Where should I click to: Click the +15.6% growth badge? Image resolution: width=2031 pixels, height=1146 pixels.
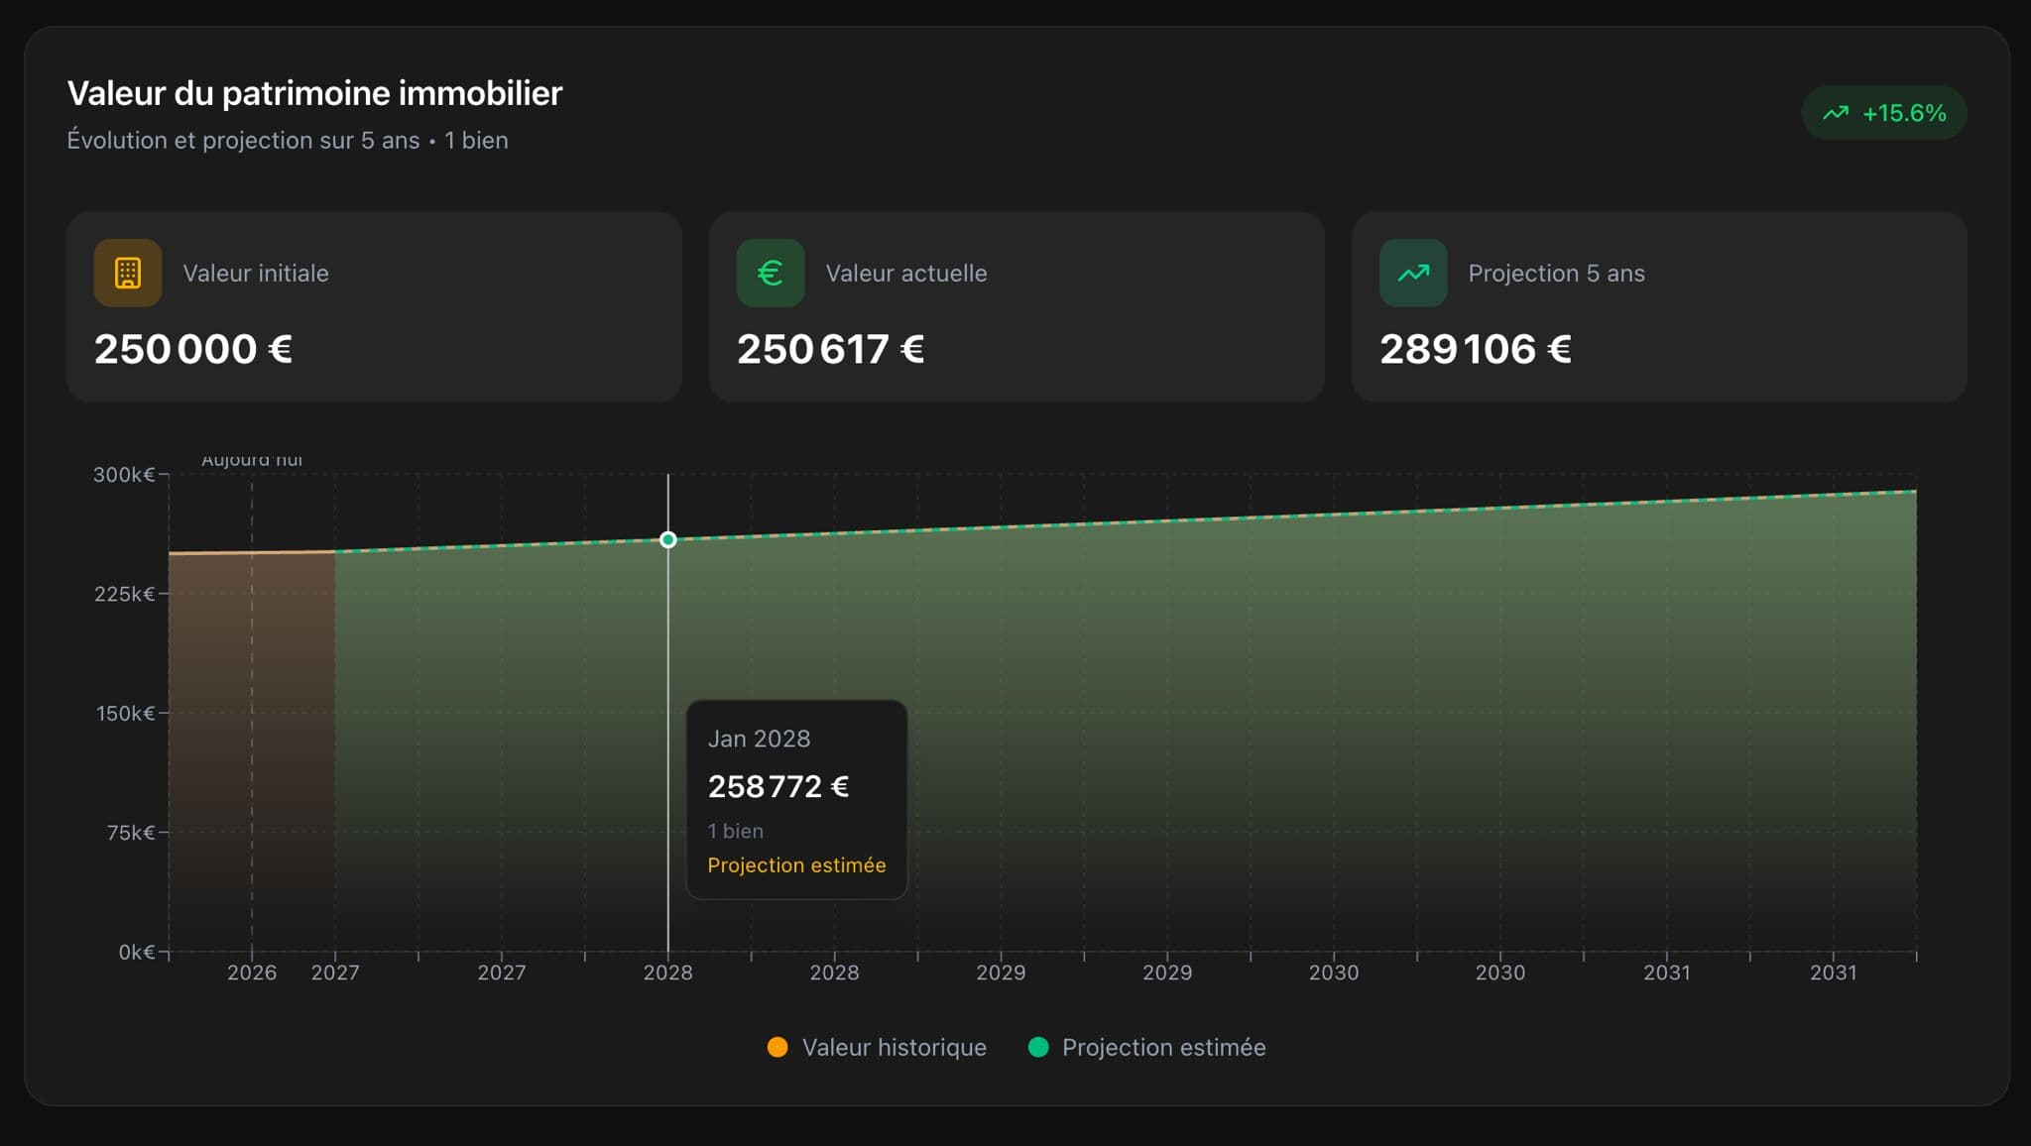click(x=1884, y=113)
